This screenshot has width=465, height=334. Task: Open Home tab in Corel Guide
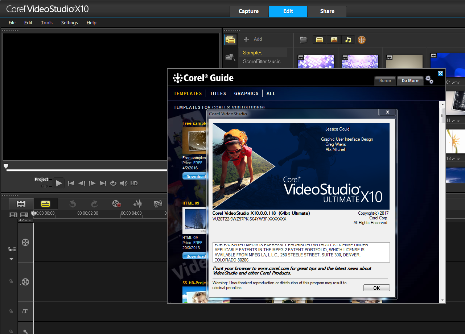tap(385, 81)
